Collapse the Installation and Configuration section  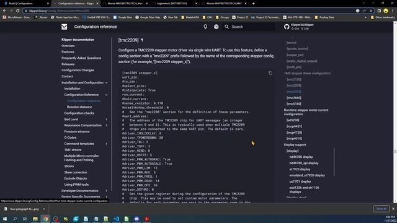tap(106, 82)
